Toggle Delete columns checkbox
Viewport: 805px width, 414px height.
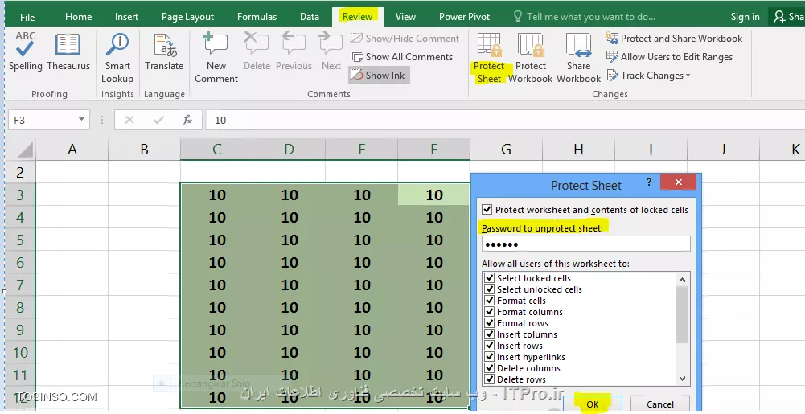489,368
